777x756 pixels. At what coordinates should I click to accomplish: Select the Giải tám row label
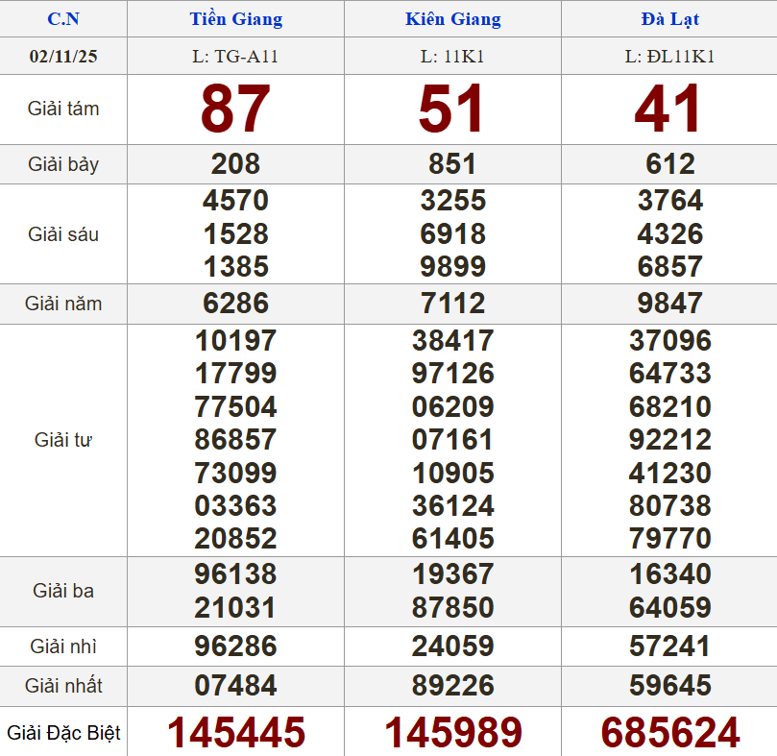62,109
